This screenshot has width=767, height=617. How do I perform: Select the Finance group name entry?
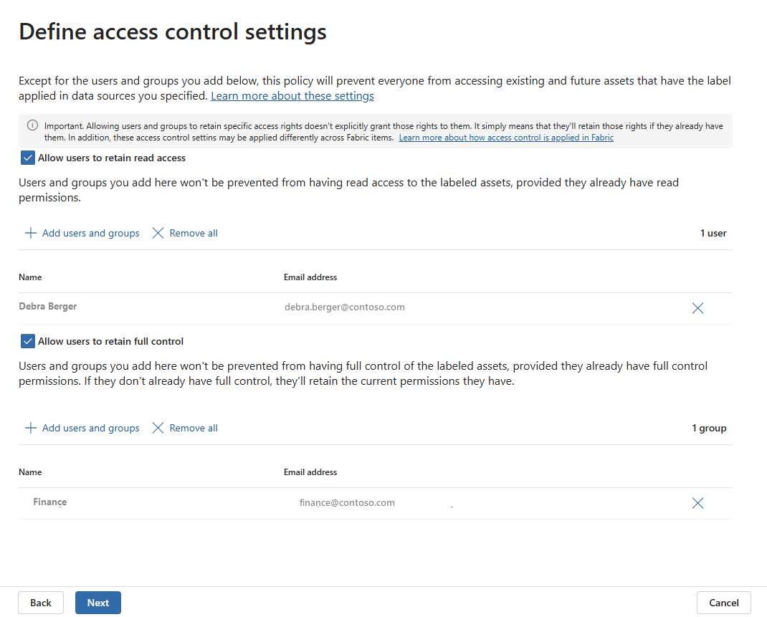pyautogui.click(x=50, y=502)
